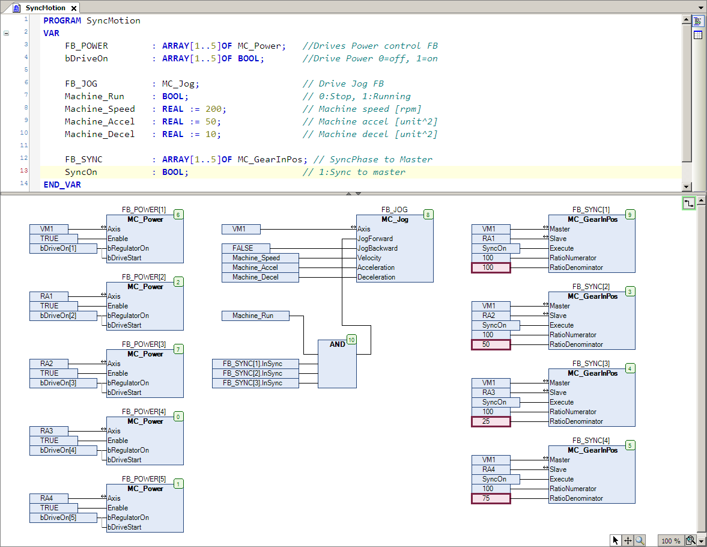
Task: Collapse the VAR block fold marker
Action: point(7,33)
